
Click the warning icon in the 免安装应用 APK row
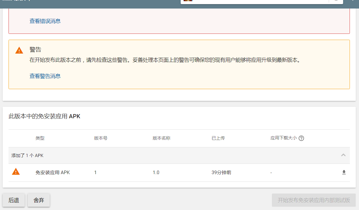(16, 171)
